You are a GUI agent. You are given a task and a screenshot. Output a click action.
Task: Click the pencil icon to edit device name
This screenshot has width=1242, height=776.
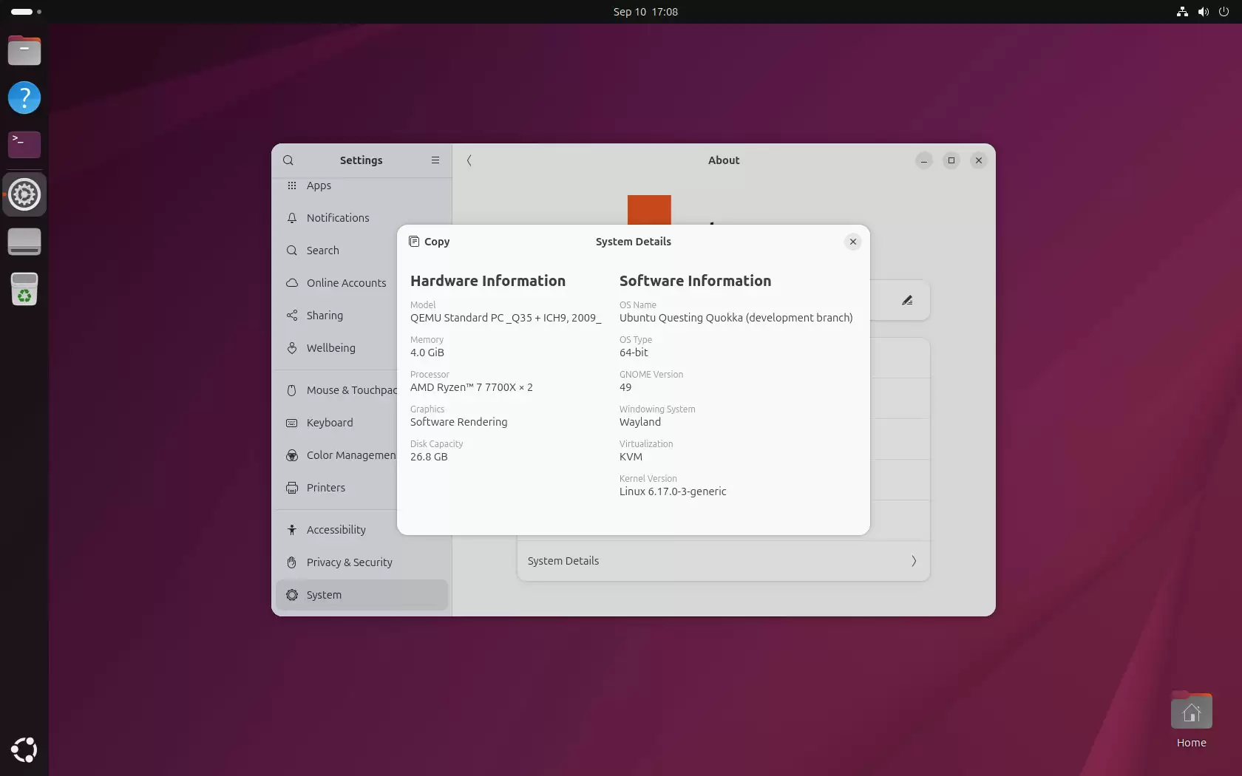[907, 300]
